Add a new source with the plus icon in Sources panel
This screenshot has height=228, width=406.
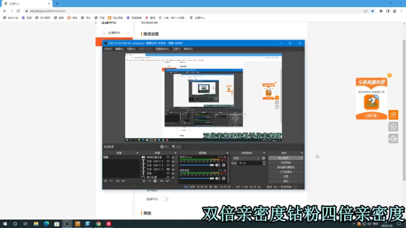point(144,181)
